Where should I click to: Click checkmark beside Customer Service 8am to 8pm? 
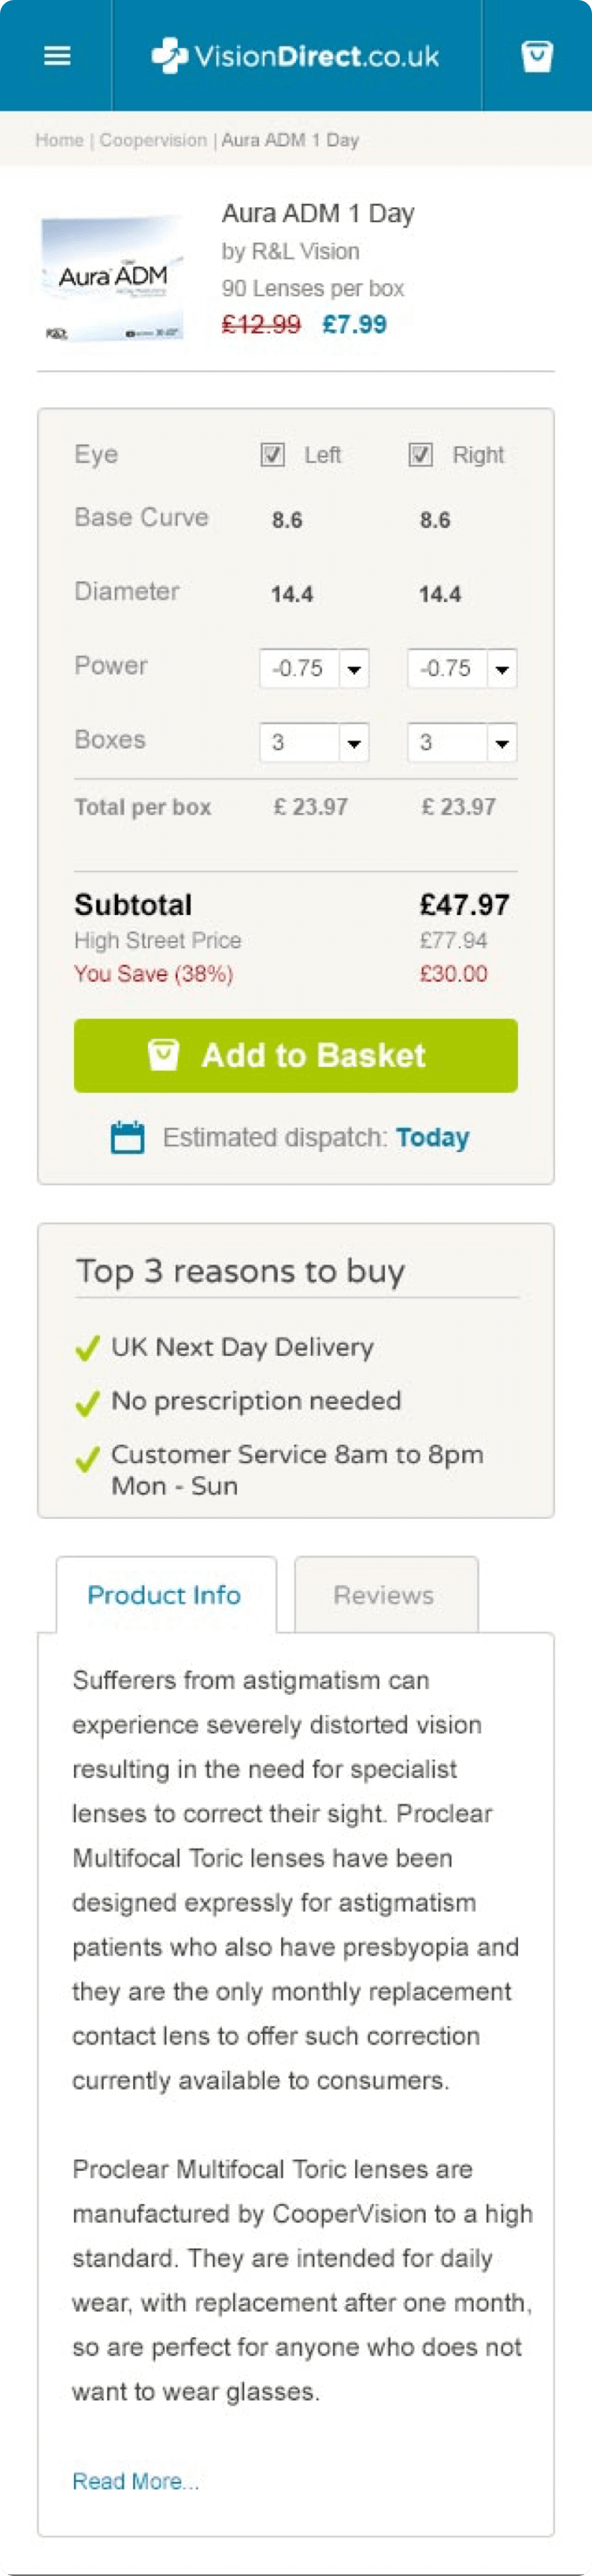point(88,1458)
